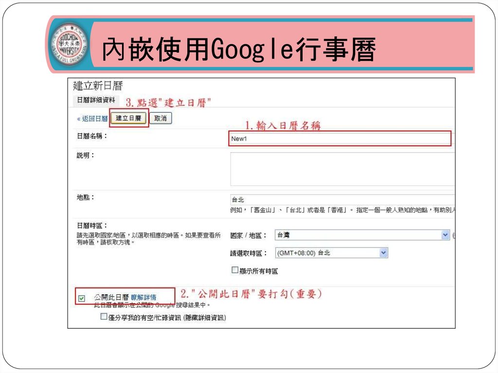Follow the « 返回日曆 link

pos(92,119)
